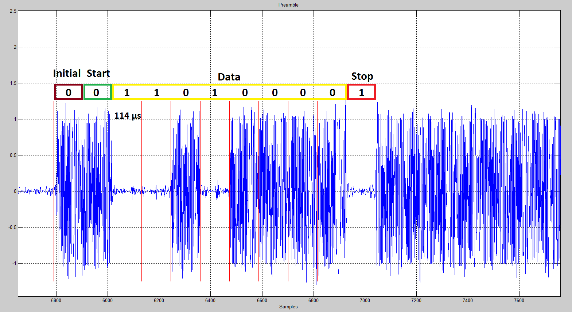Select the "Samples" x-axis label
This screenshot has height=312, width=572.
(x=288, y=307)
